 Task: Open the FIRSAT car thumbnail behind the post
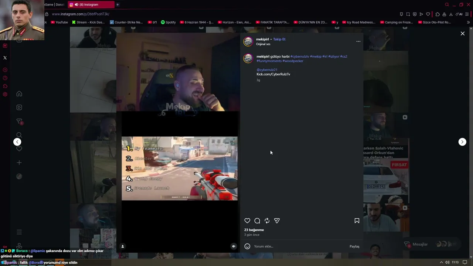[x=386, y=181]
